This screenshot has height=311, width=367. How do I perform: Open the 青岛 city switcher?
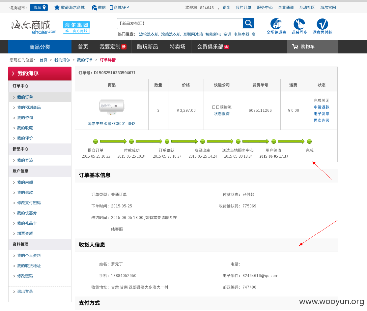click(39, 8)
